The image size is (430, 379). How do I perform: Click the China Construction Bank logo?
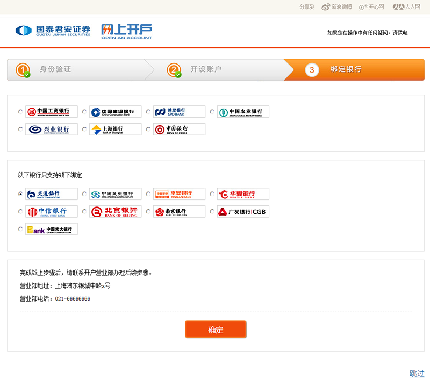(x=116, y=112)
